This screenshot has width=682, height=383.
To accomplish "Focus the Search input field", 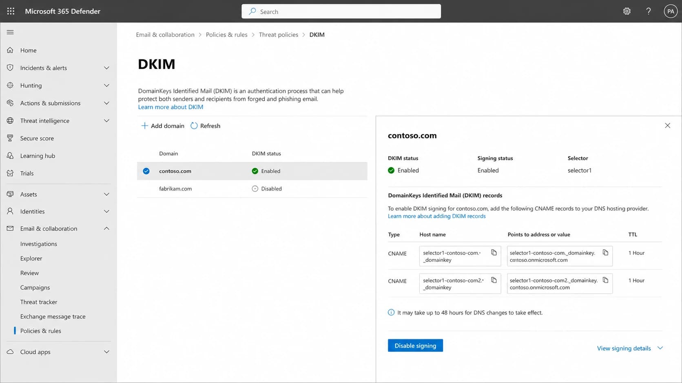I will click(341, 11).
